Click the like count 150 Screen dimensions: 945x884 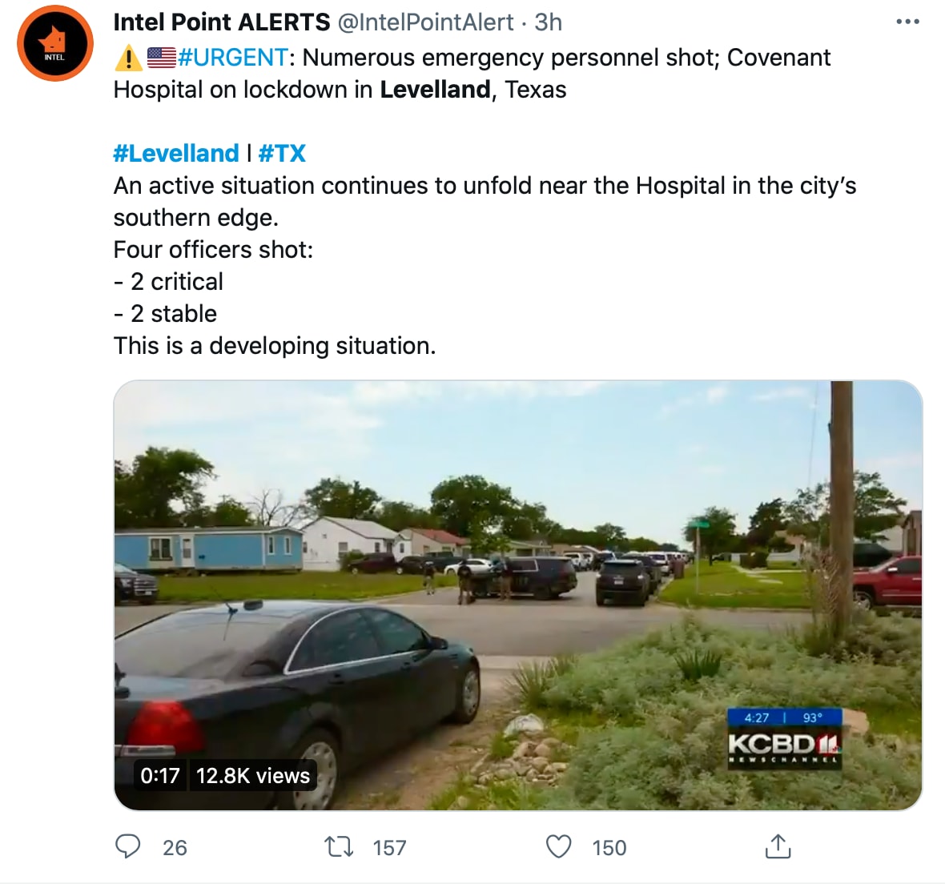coord(609,848)
